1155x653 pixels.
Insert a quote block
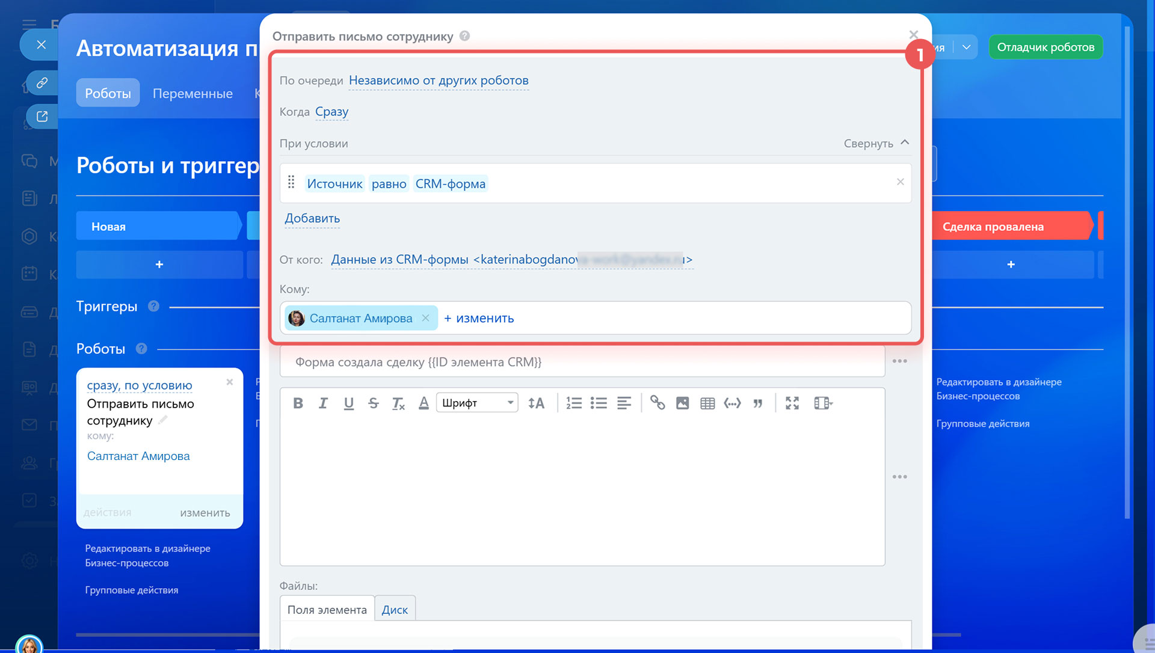point(757,403)
